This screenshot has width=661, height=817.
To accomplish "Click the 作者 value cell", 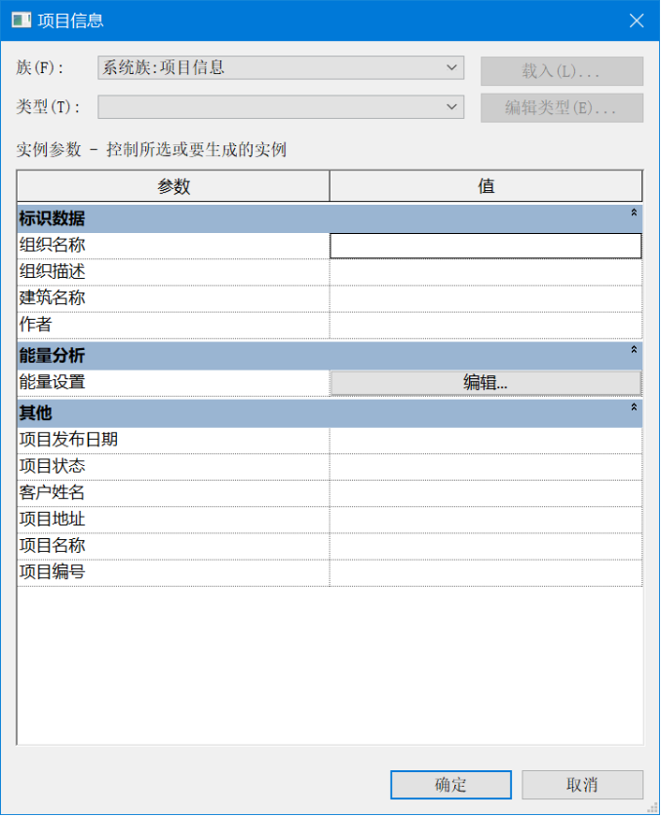I will tap(486, 325).
